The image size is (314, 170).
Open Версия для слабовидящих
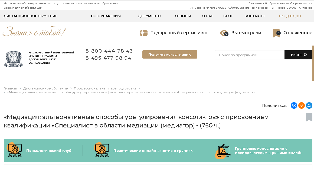pyautogui.click(x=23, y=8)
